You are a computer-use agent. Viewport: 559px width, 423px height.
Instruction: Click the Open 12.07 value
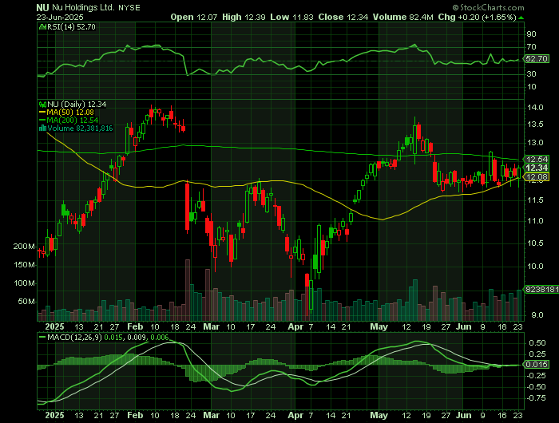(193, 17)
